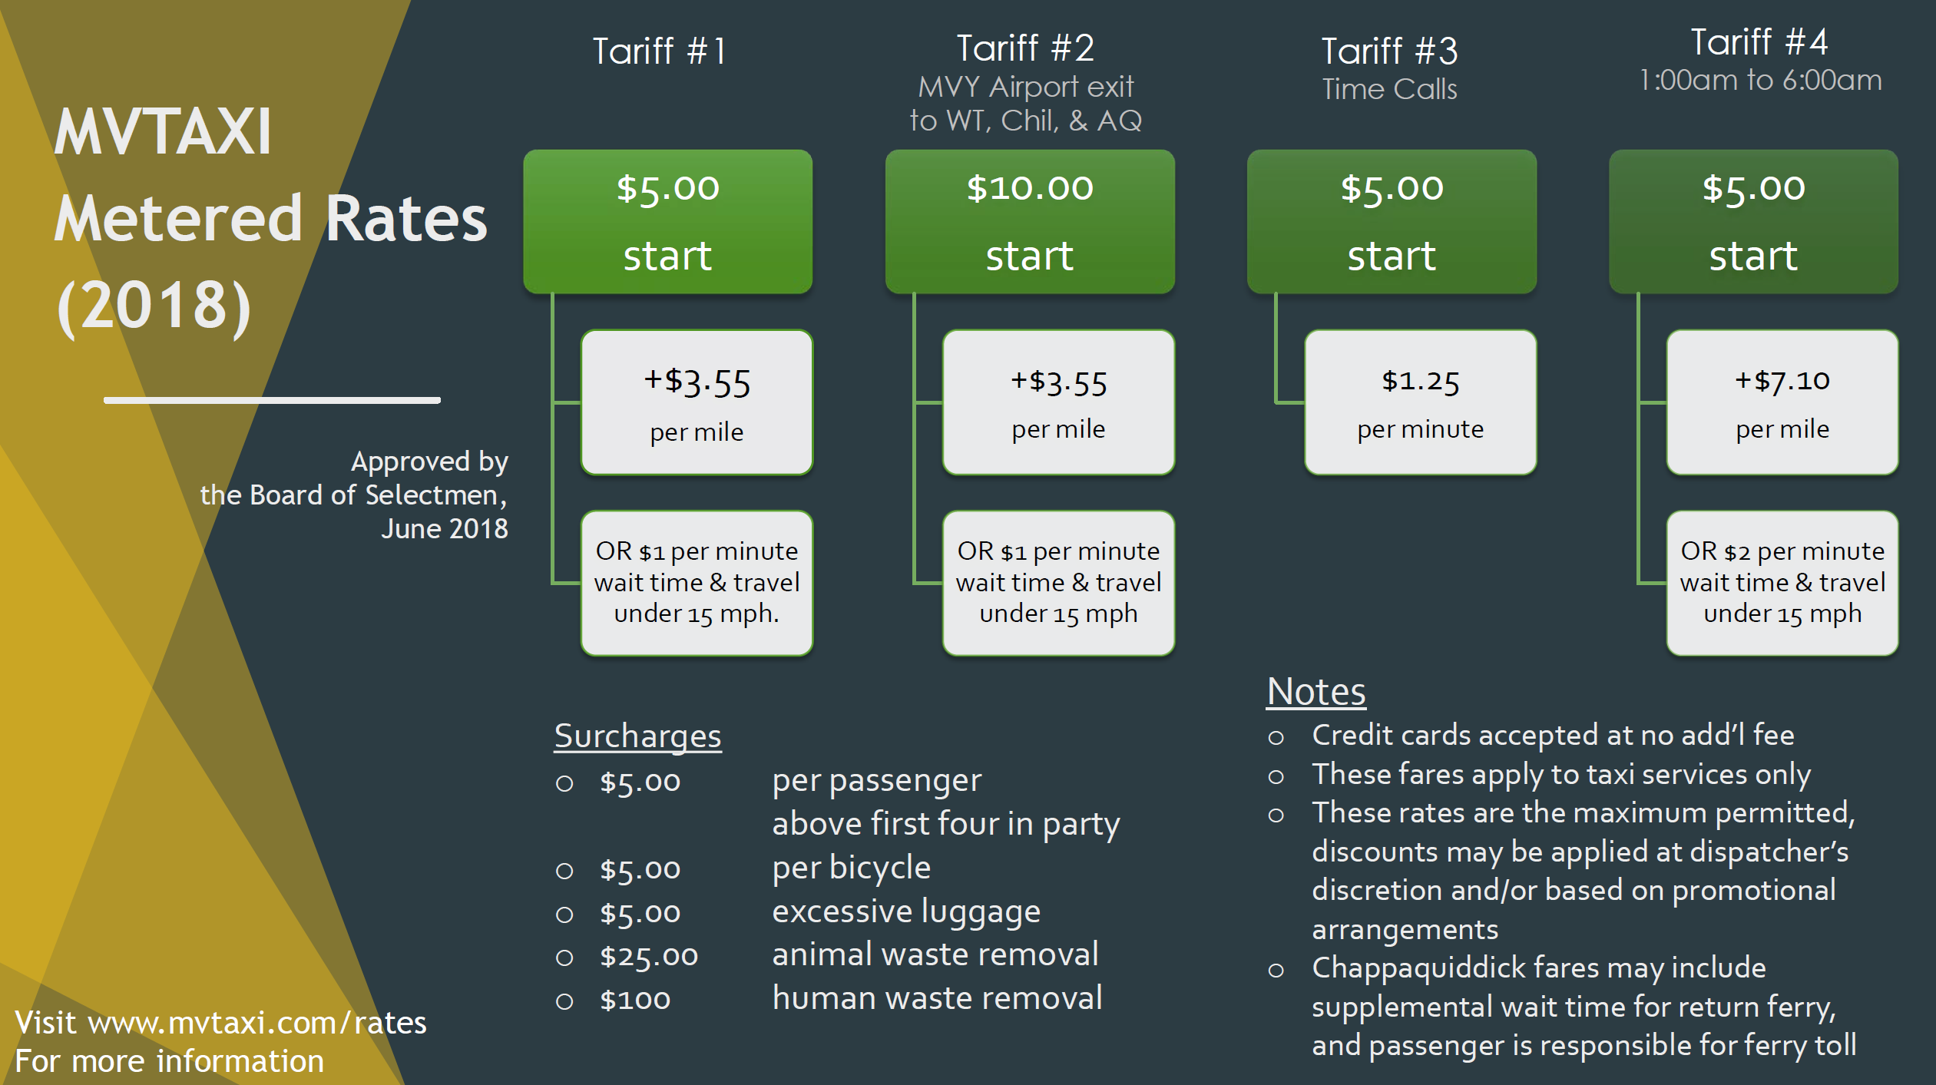
Task: Open the www.mvtaxi.com/rates link text
Action: (257, 1023)
